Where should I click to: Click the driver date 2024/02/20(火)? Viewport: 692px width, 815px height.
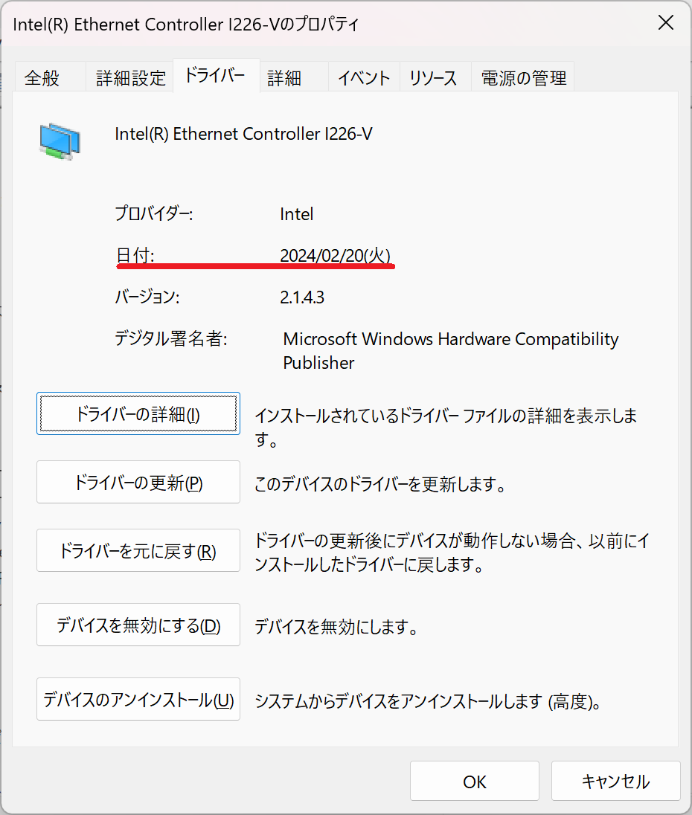(336, 255)
